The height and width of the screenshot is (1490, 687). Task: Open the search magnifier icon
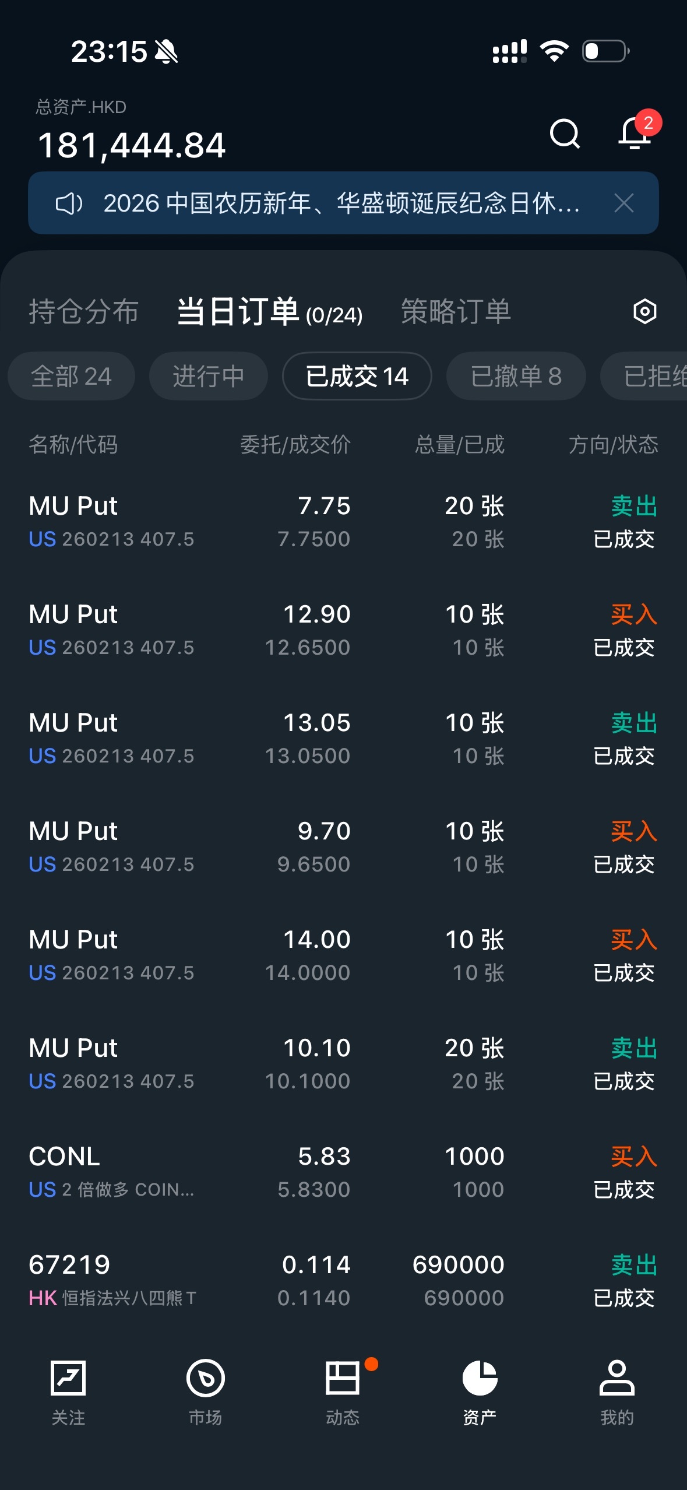pyautogui.click(x=565, y=134)
